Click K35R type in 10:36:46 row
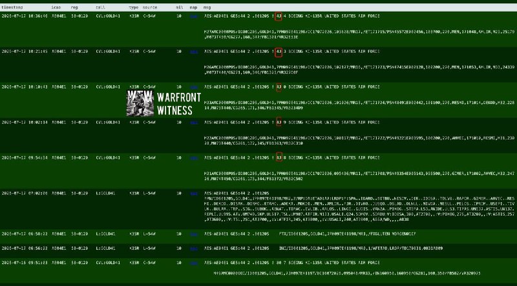Screen dimensions: 517x286 tap(134, 15)
